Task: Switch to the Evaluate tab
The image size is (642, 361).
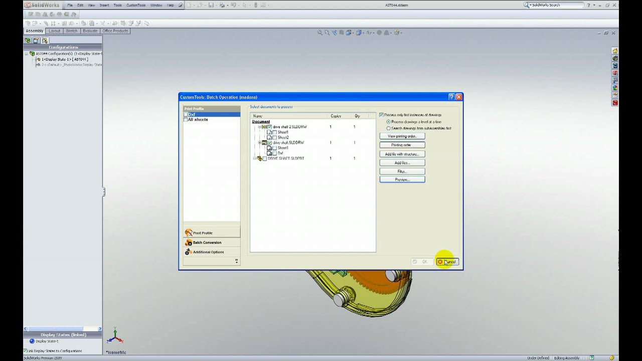Action: 90,31
